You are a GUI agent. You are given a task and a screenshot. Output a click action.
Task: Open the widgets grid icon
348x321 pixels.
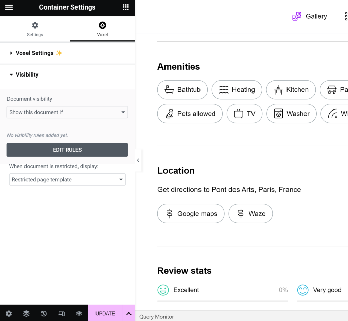coord(126,7)
